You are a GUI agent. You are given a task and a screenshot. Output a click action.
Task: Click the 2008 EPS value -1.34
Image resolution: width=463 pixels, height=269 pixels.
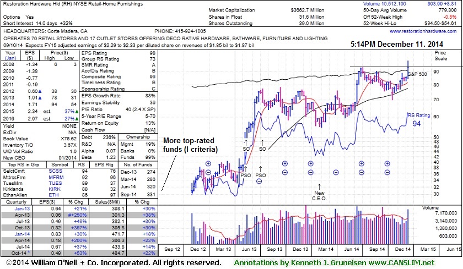(x=31, y=64)
